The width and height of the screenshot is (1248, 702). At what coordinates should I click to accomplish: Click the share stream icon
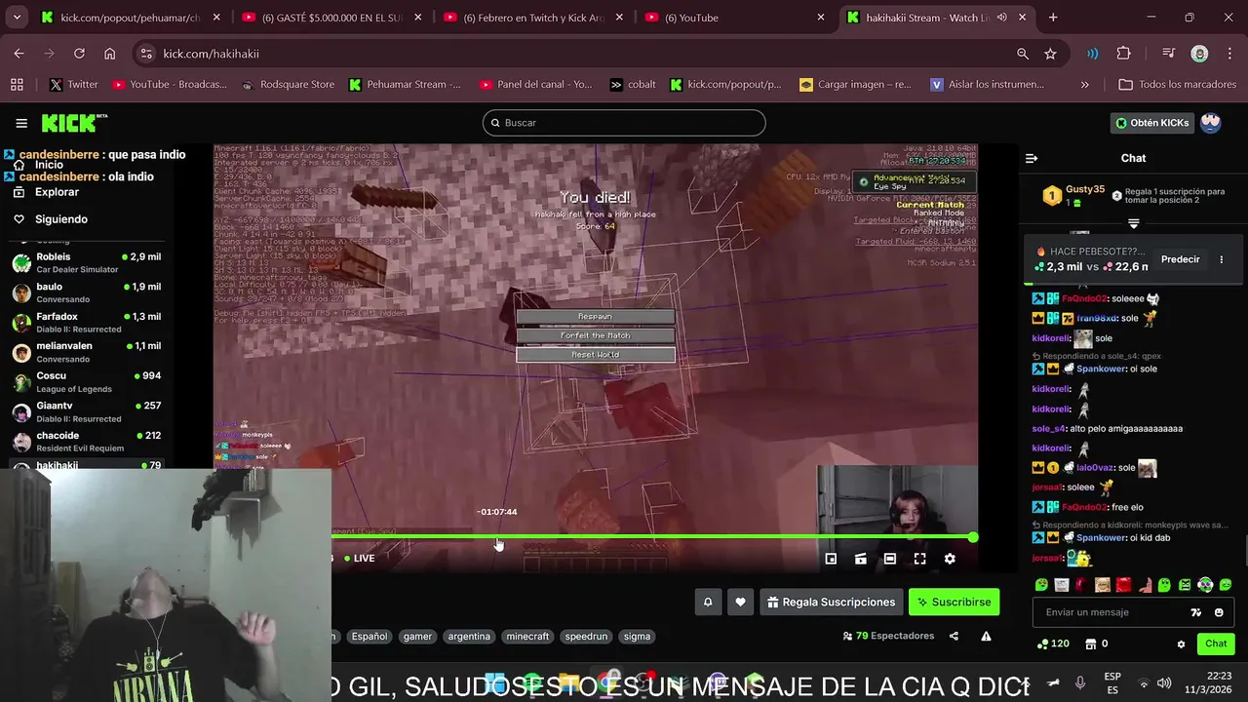pyautogui.click(x=954, y=637)
